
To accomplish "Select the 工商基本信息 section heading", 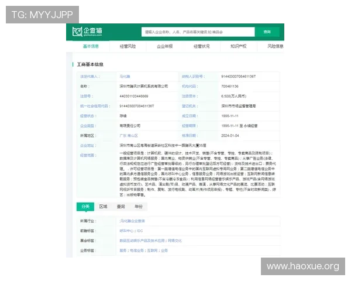I will click(x=90, y=64).
